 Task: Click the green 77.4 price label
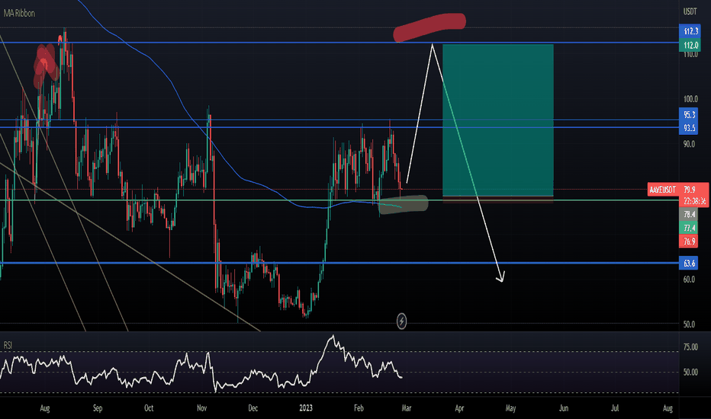[x=688, y=228]
